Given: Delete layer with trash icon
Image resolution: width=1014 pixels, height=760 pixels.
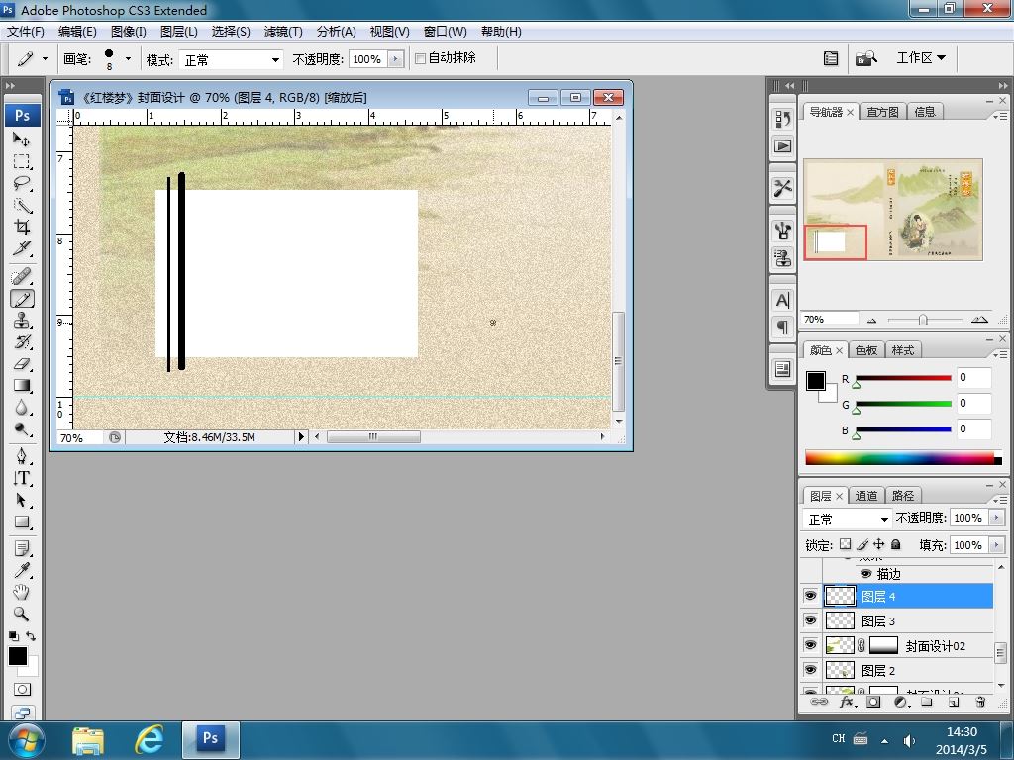Looking at the screenshot, I should click(x=980, y=702).
